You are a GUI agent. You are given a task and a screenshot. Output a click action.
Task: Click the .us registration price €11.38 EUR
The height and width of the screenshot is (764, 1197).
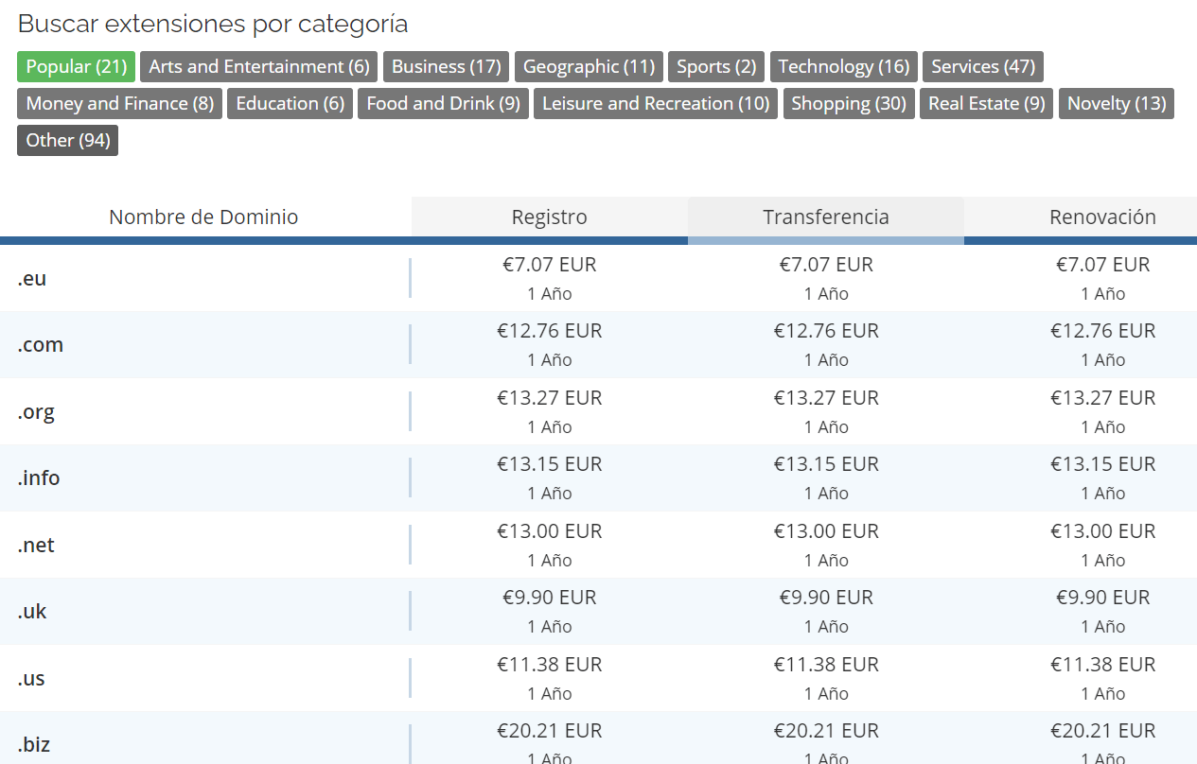(550, 665)
